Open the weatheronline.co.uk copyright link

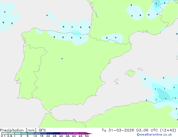158,134
